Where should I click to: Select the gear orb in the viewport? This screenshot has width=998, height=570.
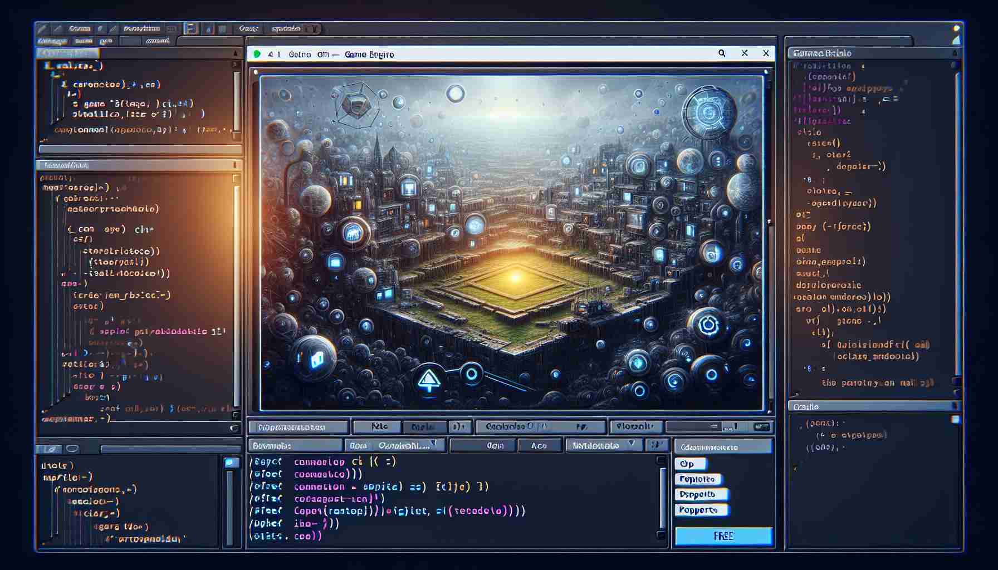pos(708,325)
